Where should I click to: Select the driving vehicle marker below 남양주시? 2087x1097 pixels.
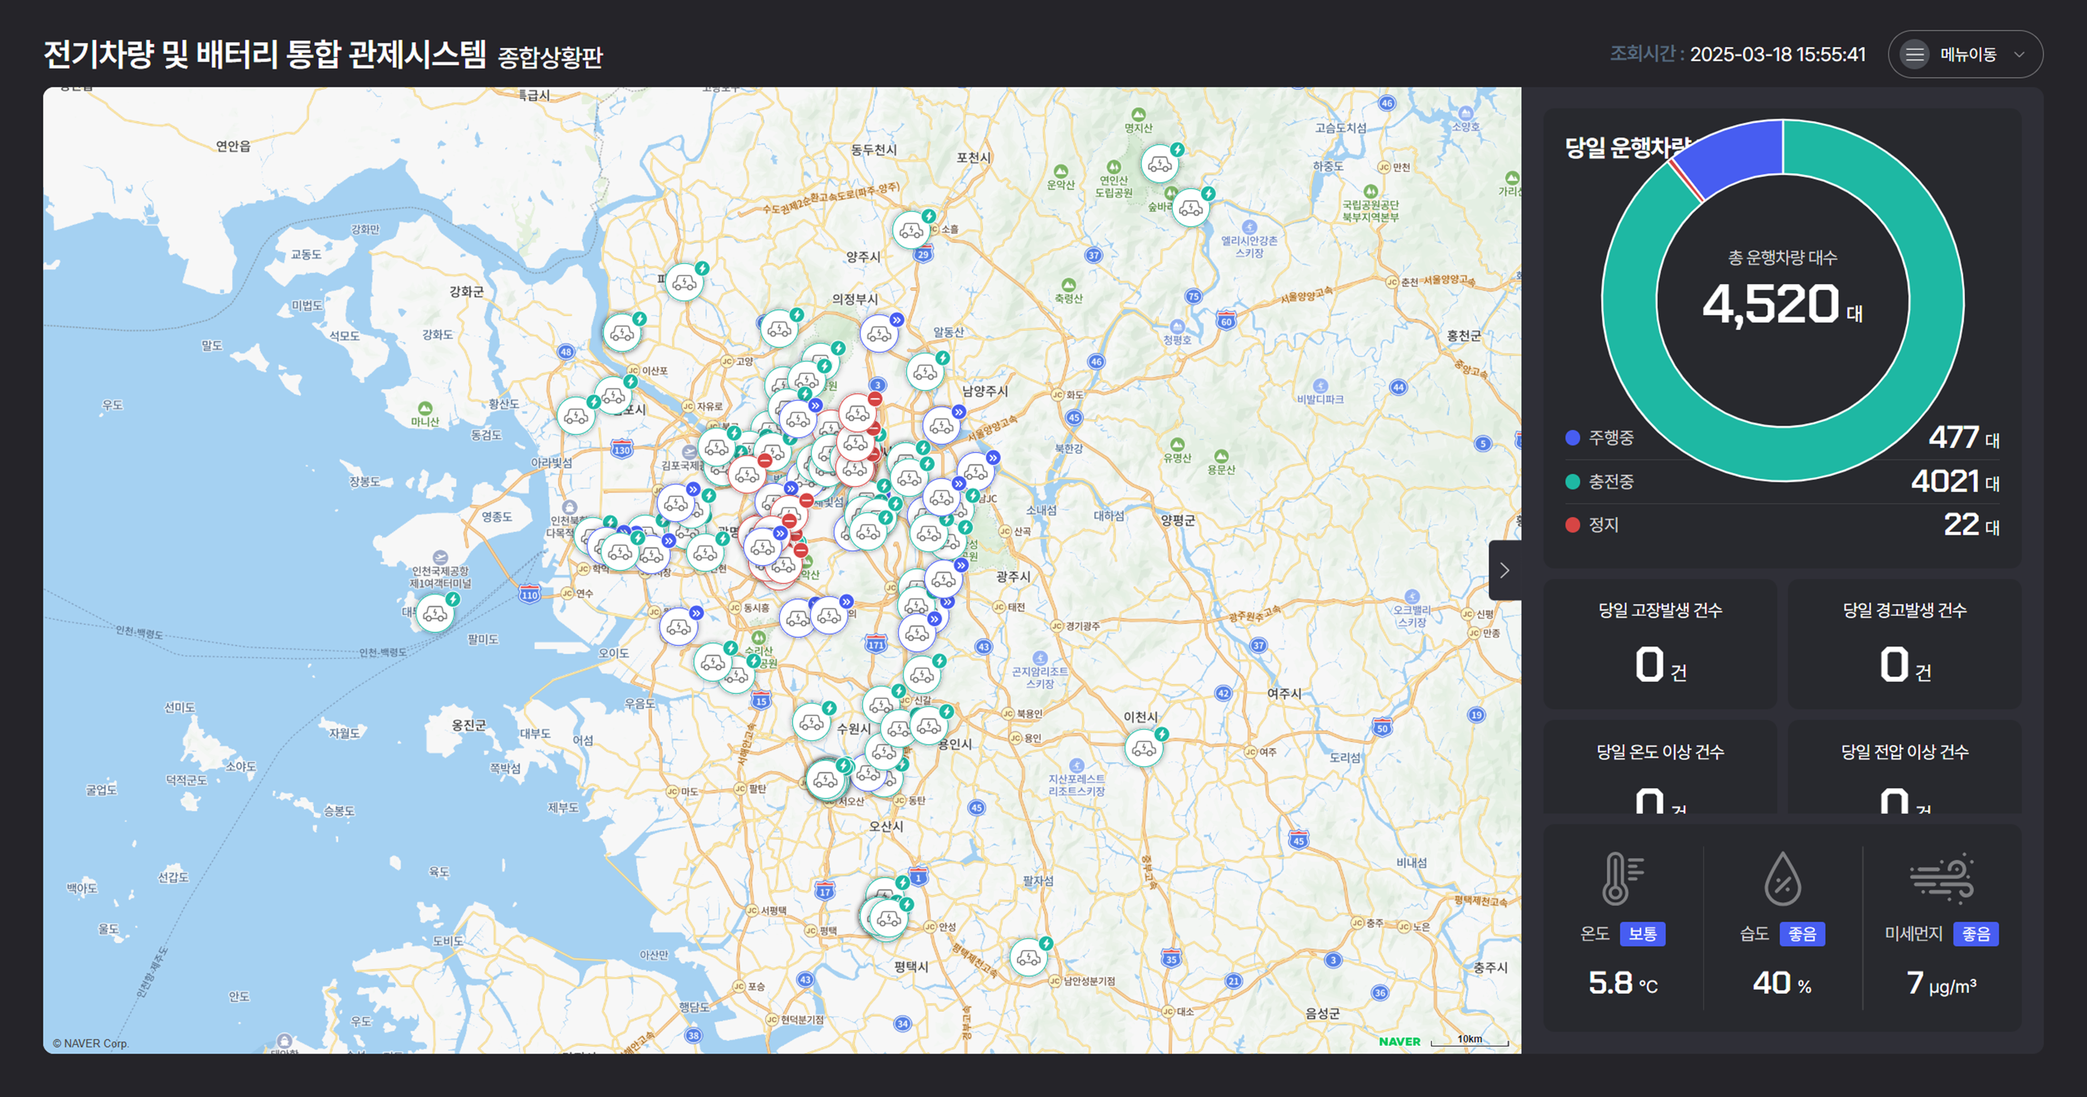[941, 425]
